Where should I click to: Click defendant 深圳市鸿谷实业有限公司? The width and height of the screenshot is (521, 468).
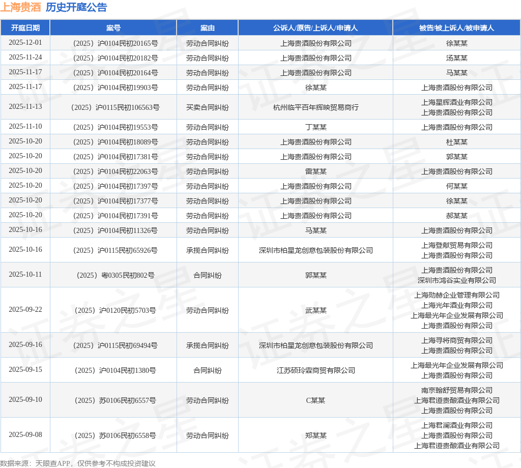456,280
